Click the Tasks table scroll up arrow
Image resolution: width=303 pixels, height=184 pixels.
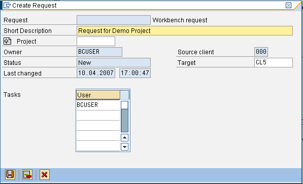[125, 138]
